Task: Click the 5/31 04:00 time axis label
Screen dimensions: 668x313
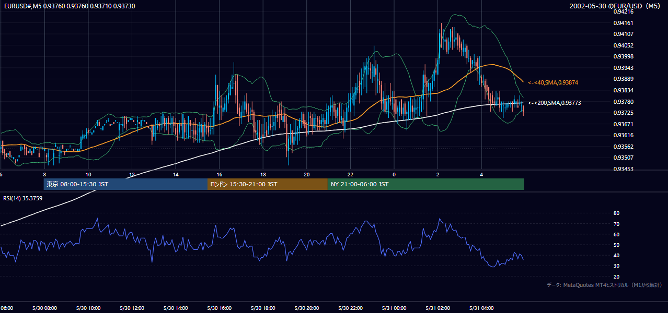Action: tap(481, 308)
